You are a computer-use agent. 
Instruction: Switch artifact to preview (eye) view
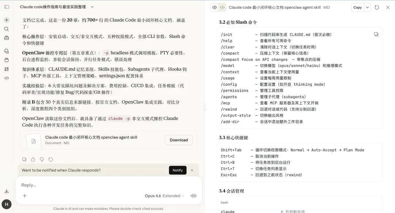(x=215, y=7)
